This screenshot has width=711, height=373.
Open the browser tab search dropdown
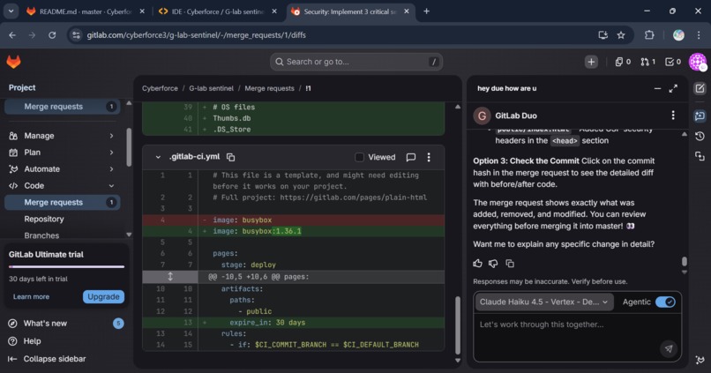11,11
